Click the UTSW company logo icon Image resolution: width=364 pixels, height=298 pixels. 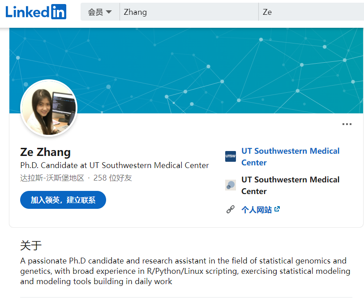(231, 156)
